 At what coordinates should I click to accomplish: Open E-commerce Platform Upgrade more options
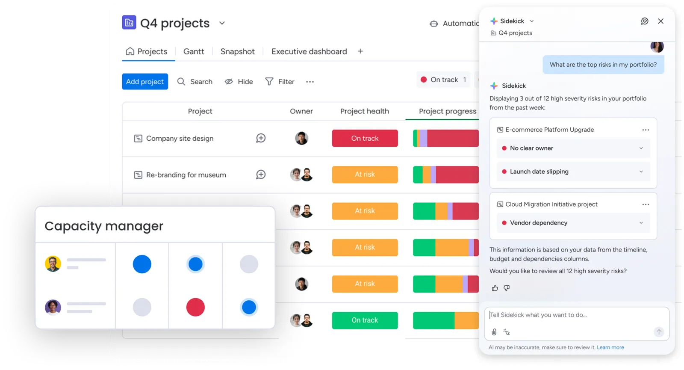(646, 130)
